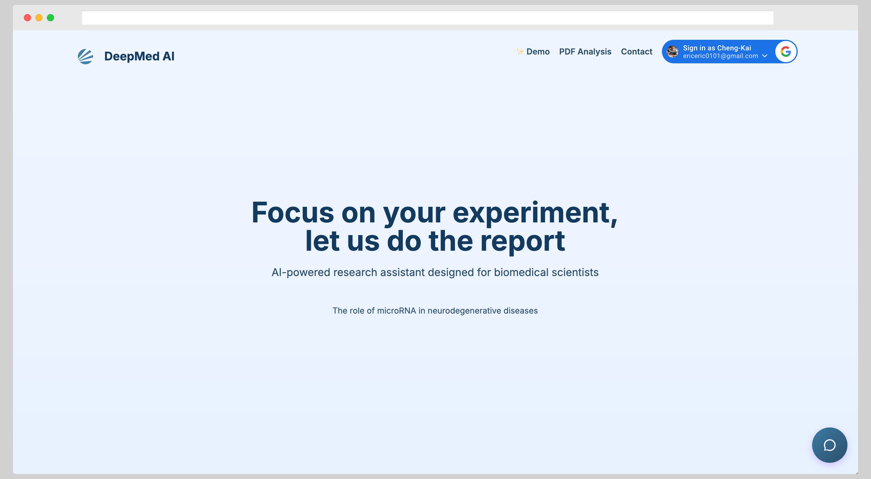Click the red close window button
Viewport: 871px width, 479px height.
[27, 18]
